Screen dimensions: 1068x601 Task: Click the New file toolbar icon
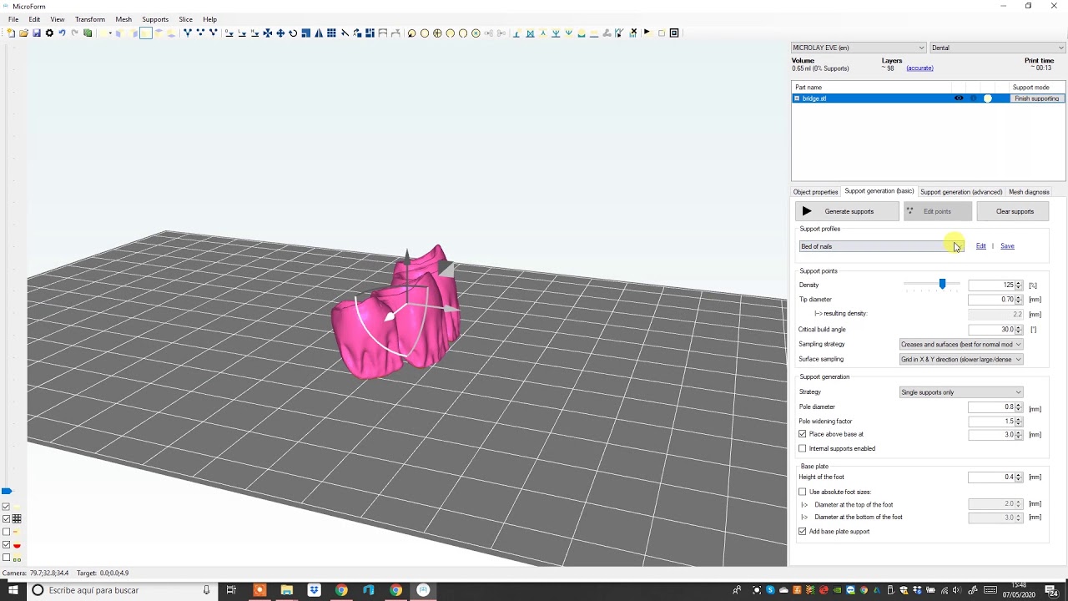click(11, 33)
